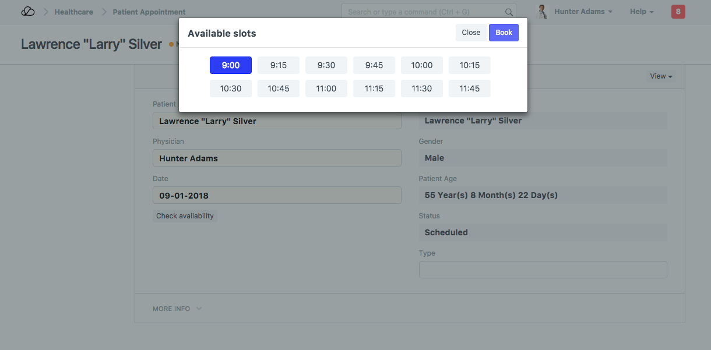Choose the 10:30 appointment slot

click(x=231, y=89)
